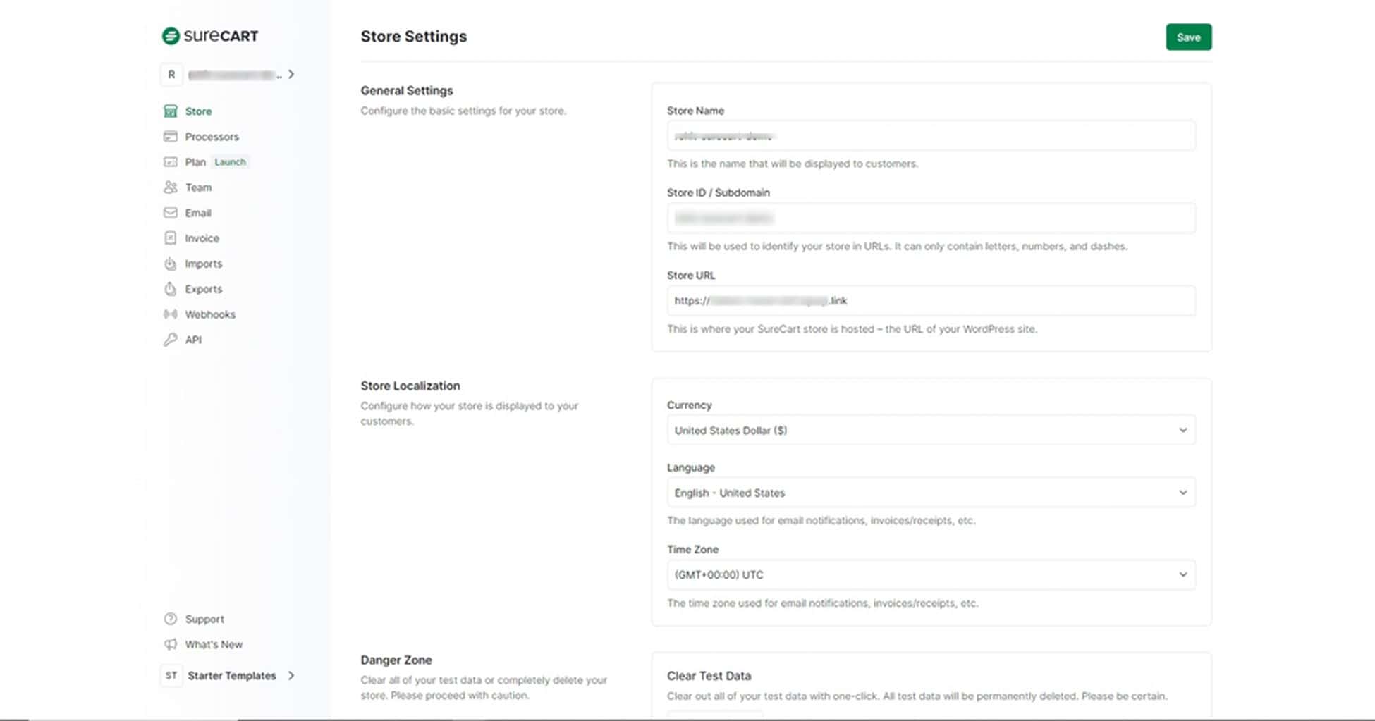Open the Imports icon in the sidebar
Screen dimensions: 1375x721
click(x=170, y=263)
